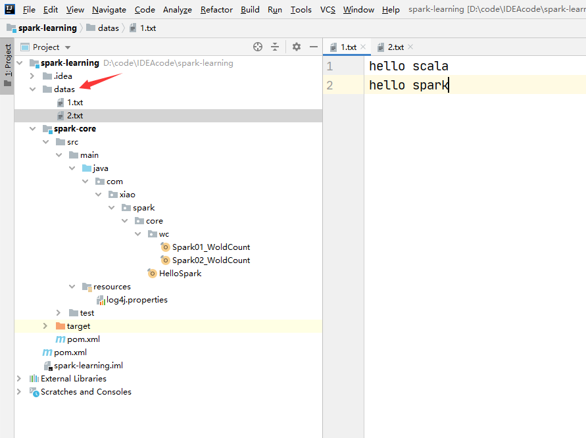Expand the target folder
The width and height of the screenshot is (586, 438).
[x=45, y=326]
